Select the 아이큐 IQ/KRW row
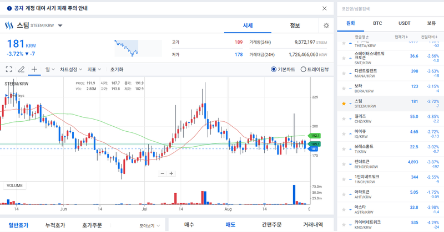This screenshot has width=444, height=232. pyautogui.click(x=391, y=133)
